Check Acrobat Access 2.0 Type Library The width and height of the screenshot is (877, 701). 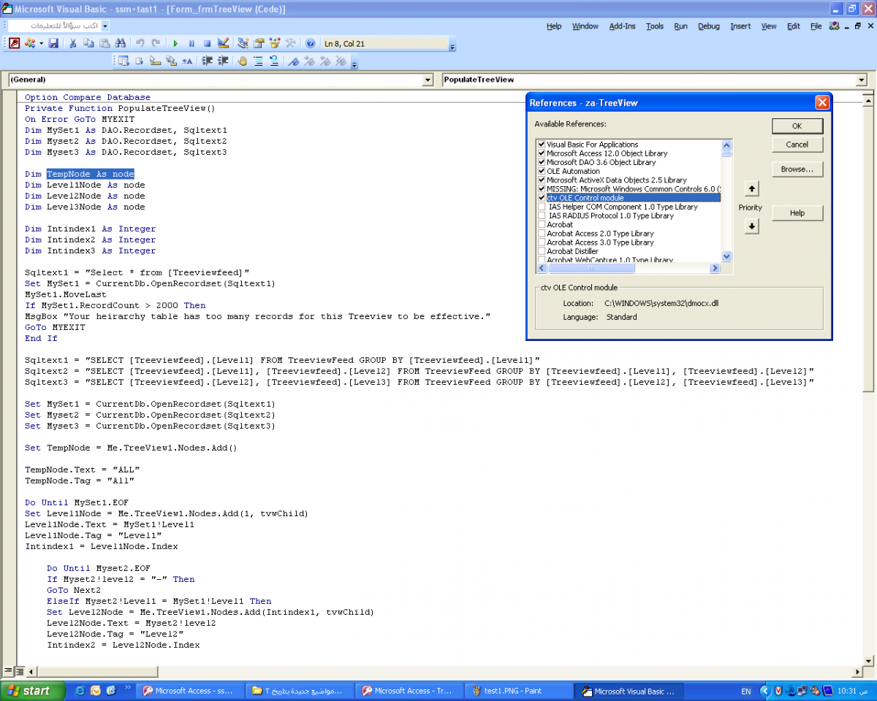click(x=542, y=234)
